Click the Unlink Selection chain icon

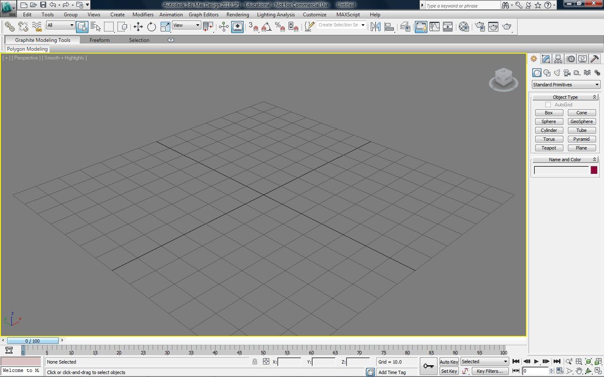[23, 27]
